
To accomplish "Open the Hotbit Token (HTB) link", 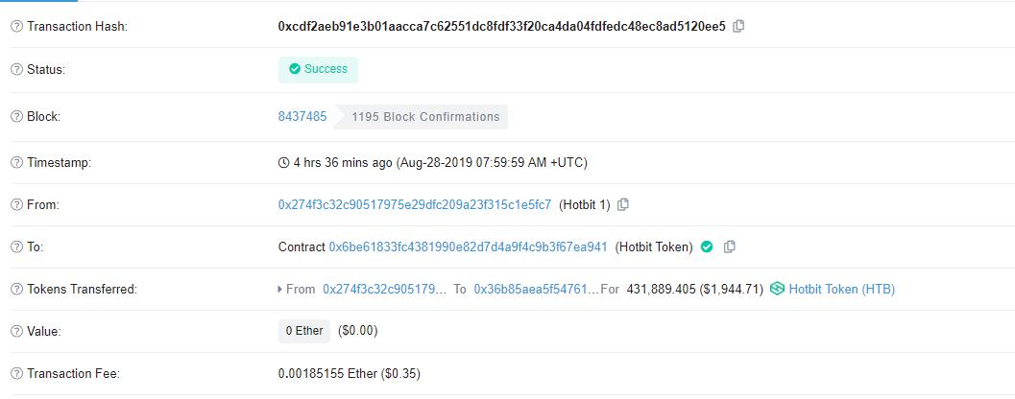I will (x=841, y=289).
